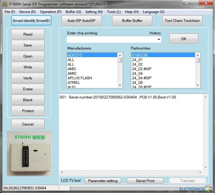This screenshot has height=193, width=215.
Task: Open the Device menu
Action: tap(27, 12)
